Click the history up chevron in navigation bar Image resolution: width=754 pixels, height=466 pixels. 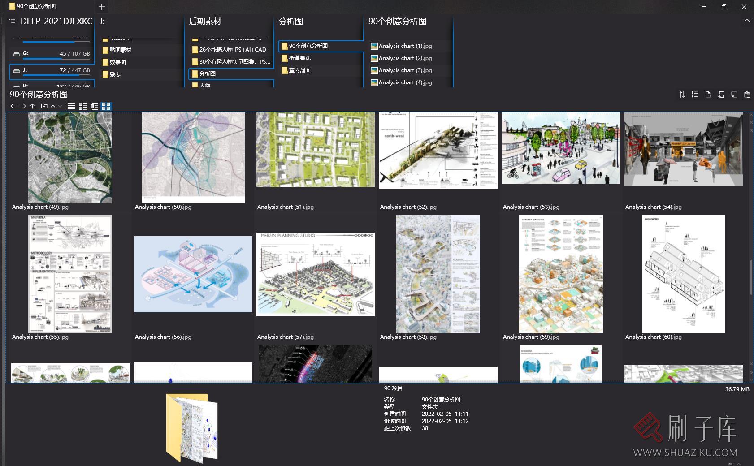(53, 106)
